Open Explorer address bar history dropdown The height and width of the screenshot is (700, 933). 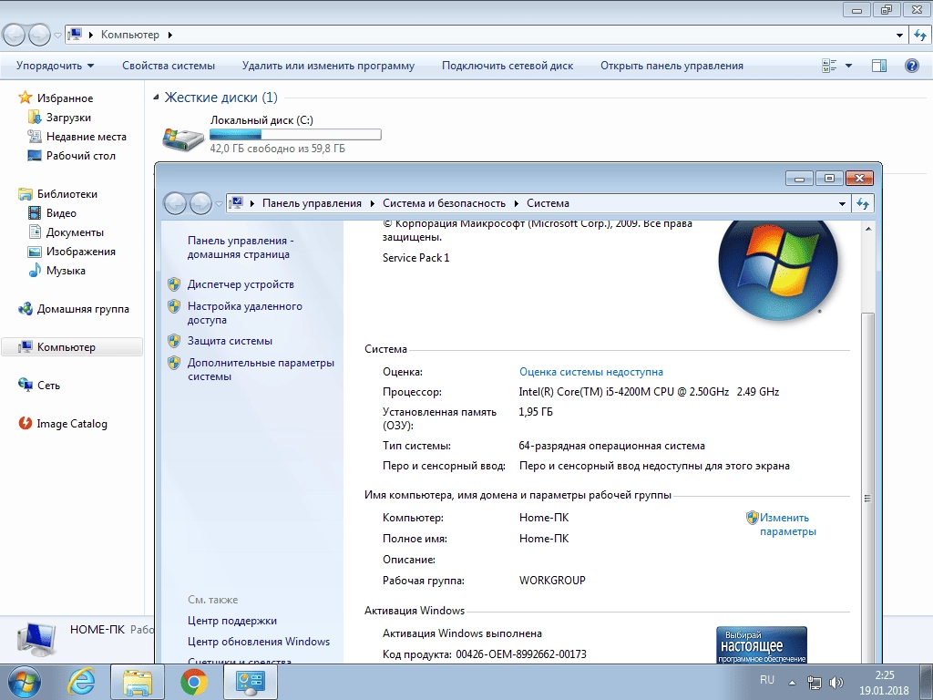pyautogui.click(x=899, y=36)
